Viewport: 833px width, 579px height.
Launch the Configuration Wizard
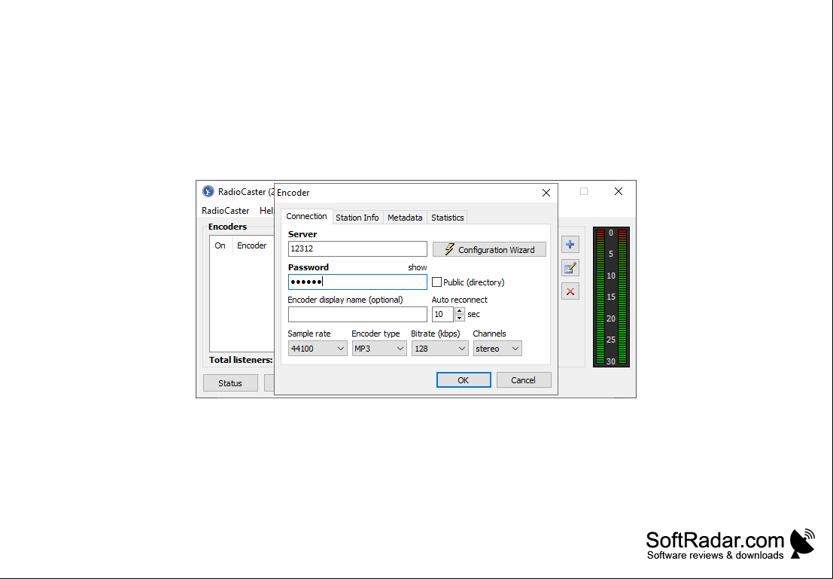point(489,249)
